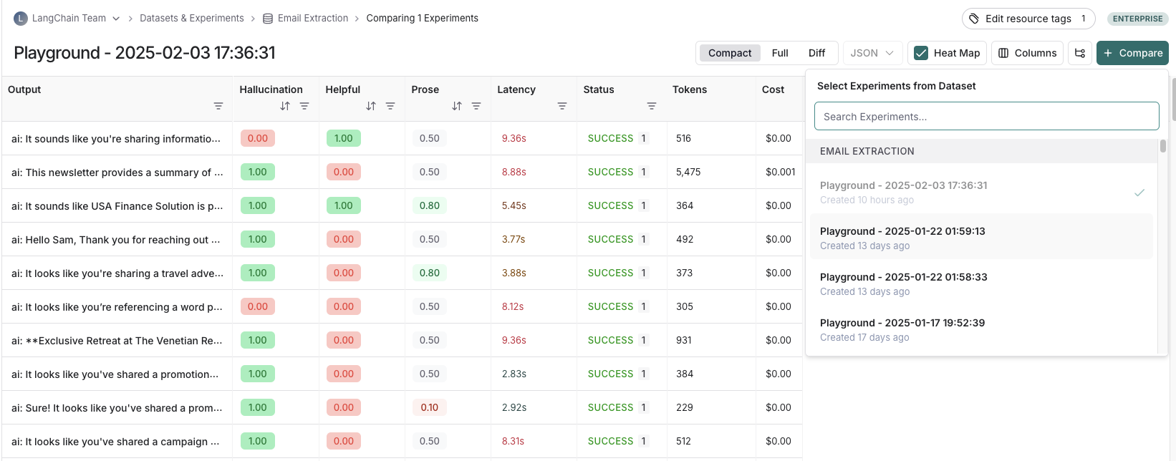Click the Helpful column sort arrows

(x=371, y=106)
